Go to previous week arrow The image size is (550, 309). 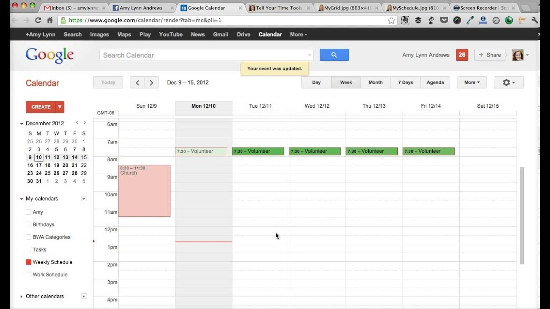(137, 83)
